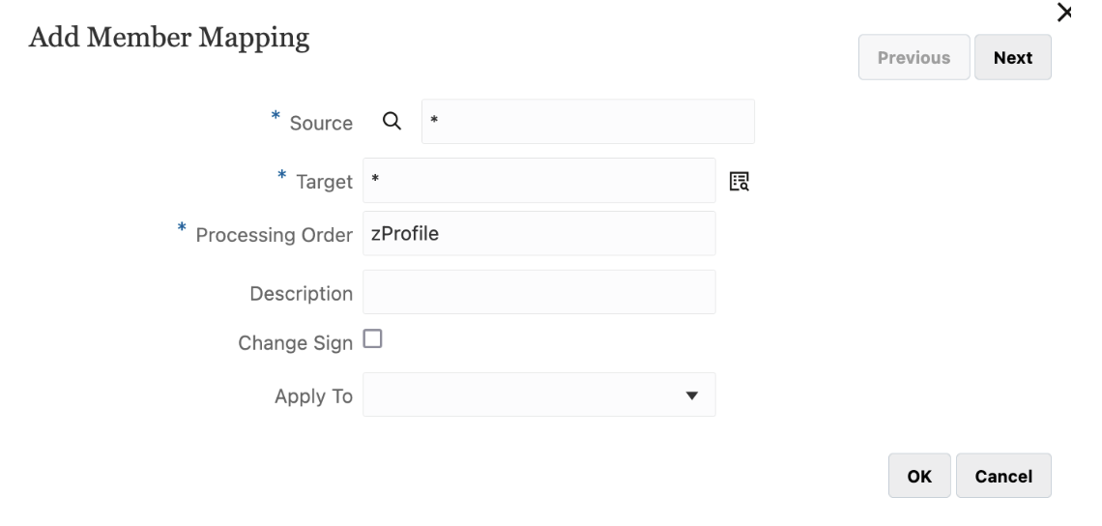This screenshot has height=526, width=1102.
Task: Click the empty Description field
Action: pos(538,292)
